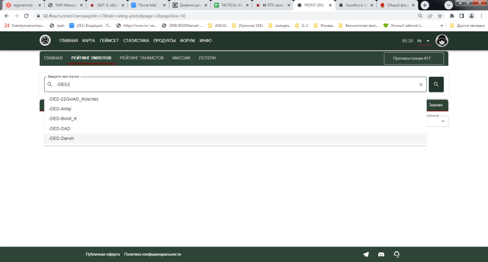Click the support headset icon in footer
Screen dimensions: 488x262
coord(396,254)
